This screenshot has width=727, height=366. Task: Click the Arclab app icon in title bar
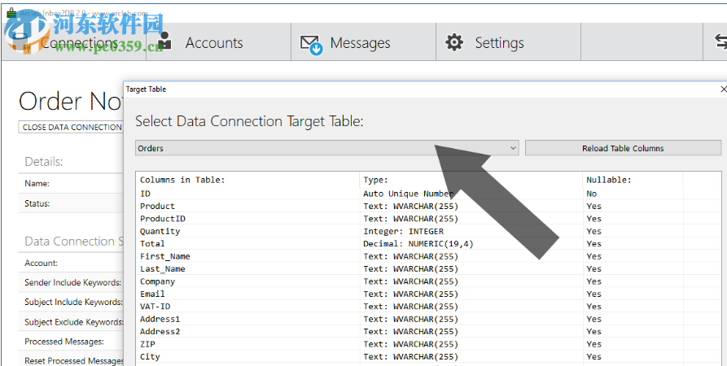(x=10, y=14)
